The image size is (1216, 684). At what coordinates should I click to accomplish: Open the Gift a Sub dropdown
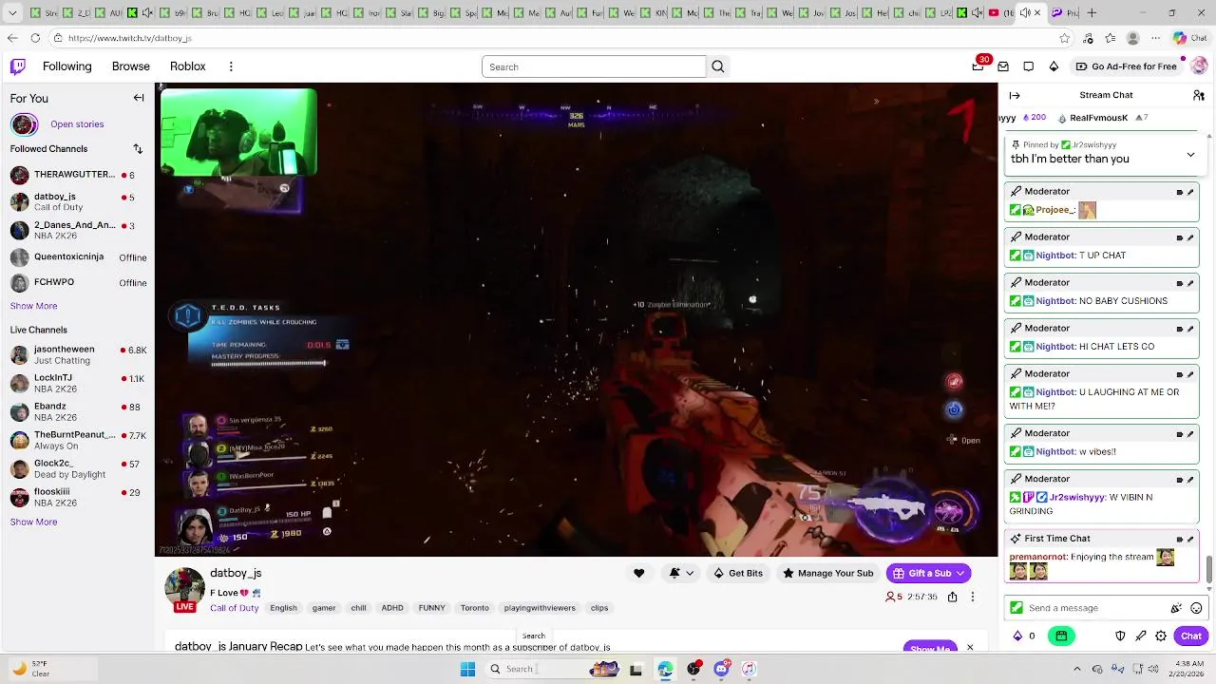[928, 573]
